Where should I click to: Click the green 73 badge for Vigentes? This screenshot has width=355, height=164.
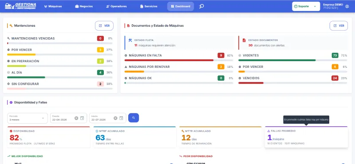[x=335, y=55]
